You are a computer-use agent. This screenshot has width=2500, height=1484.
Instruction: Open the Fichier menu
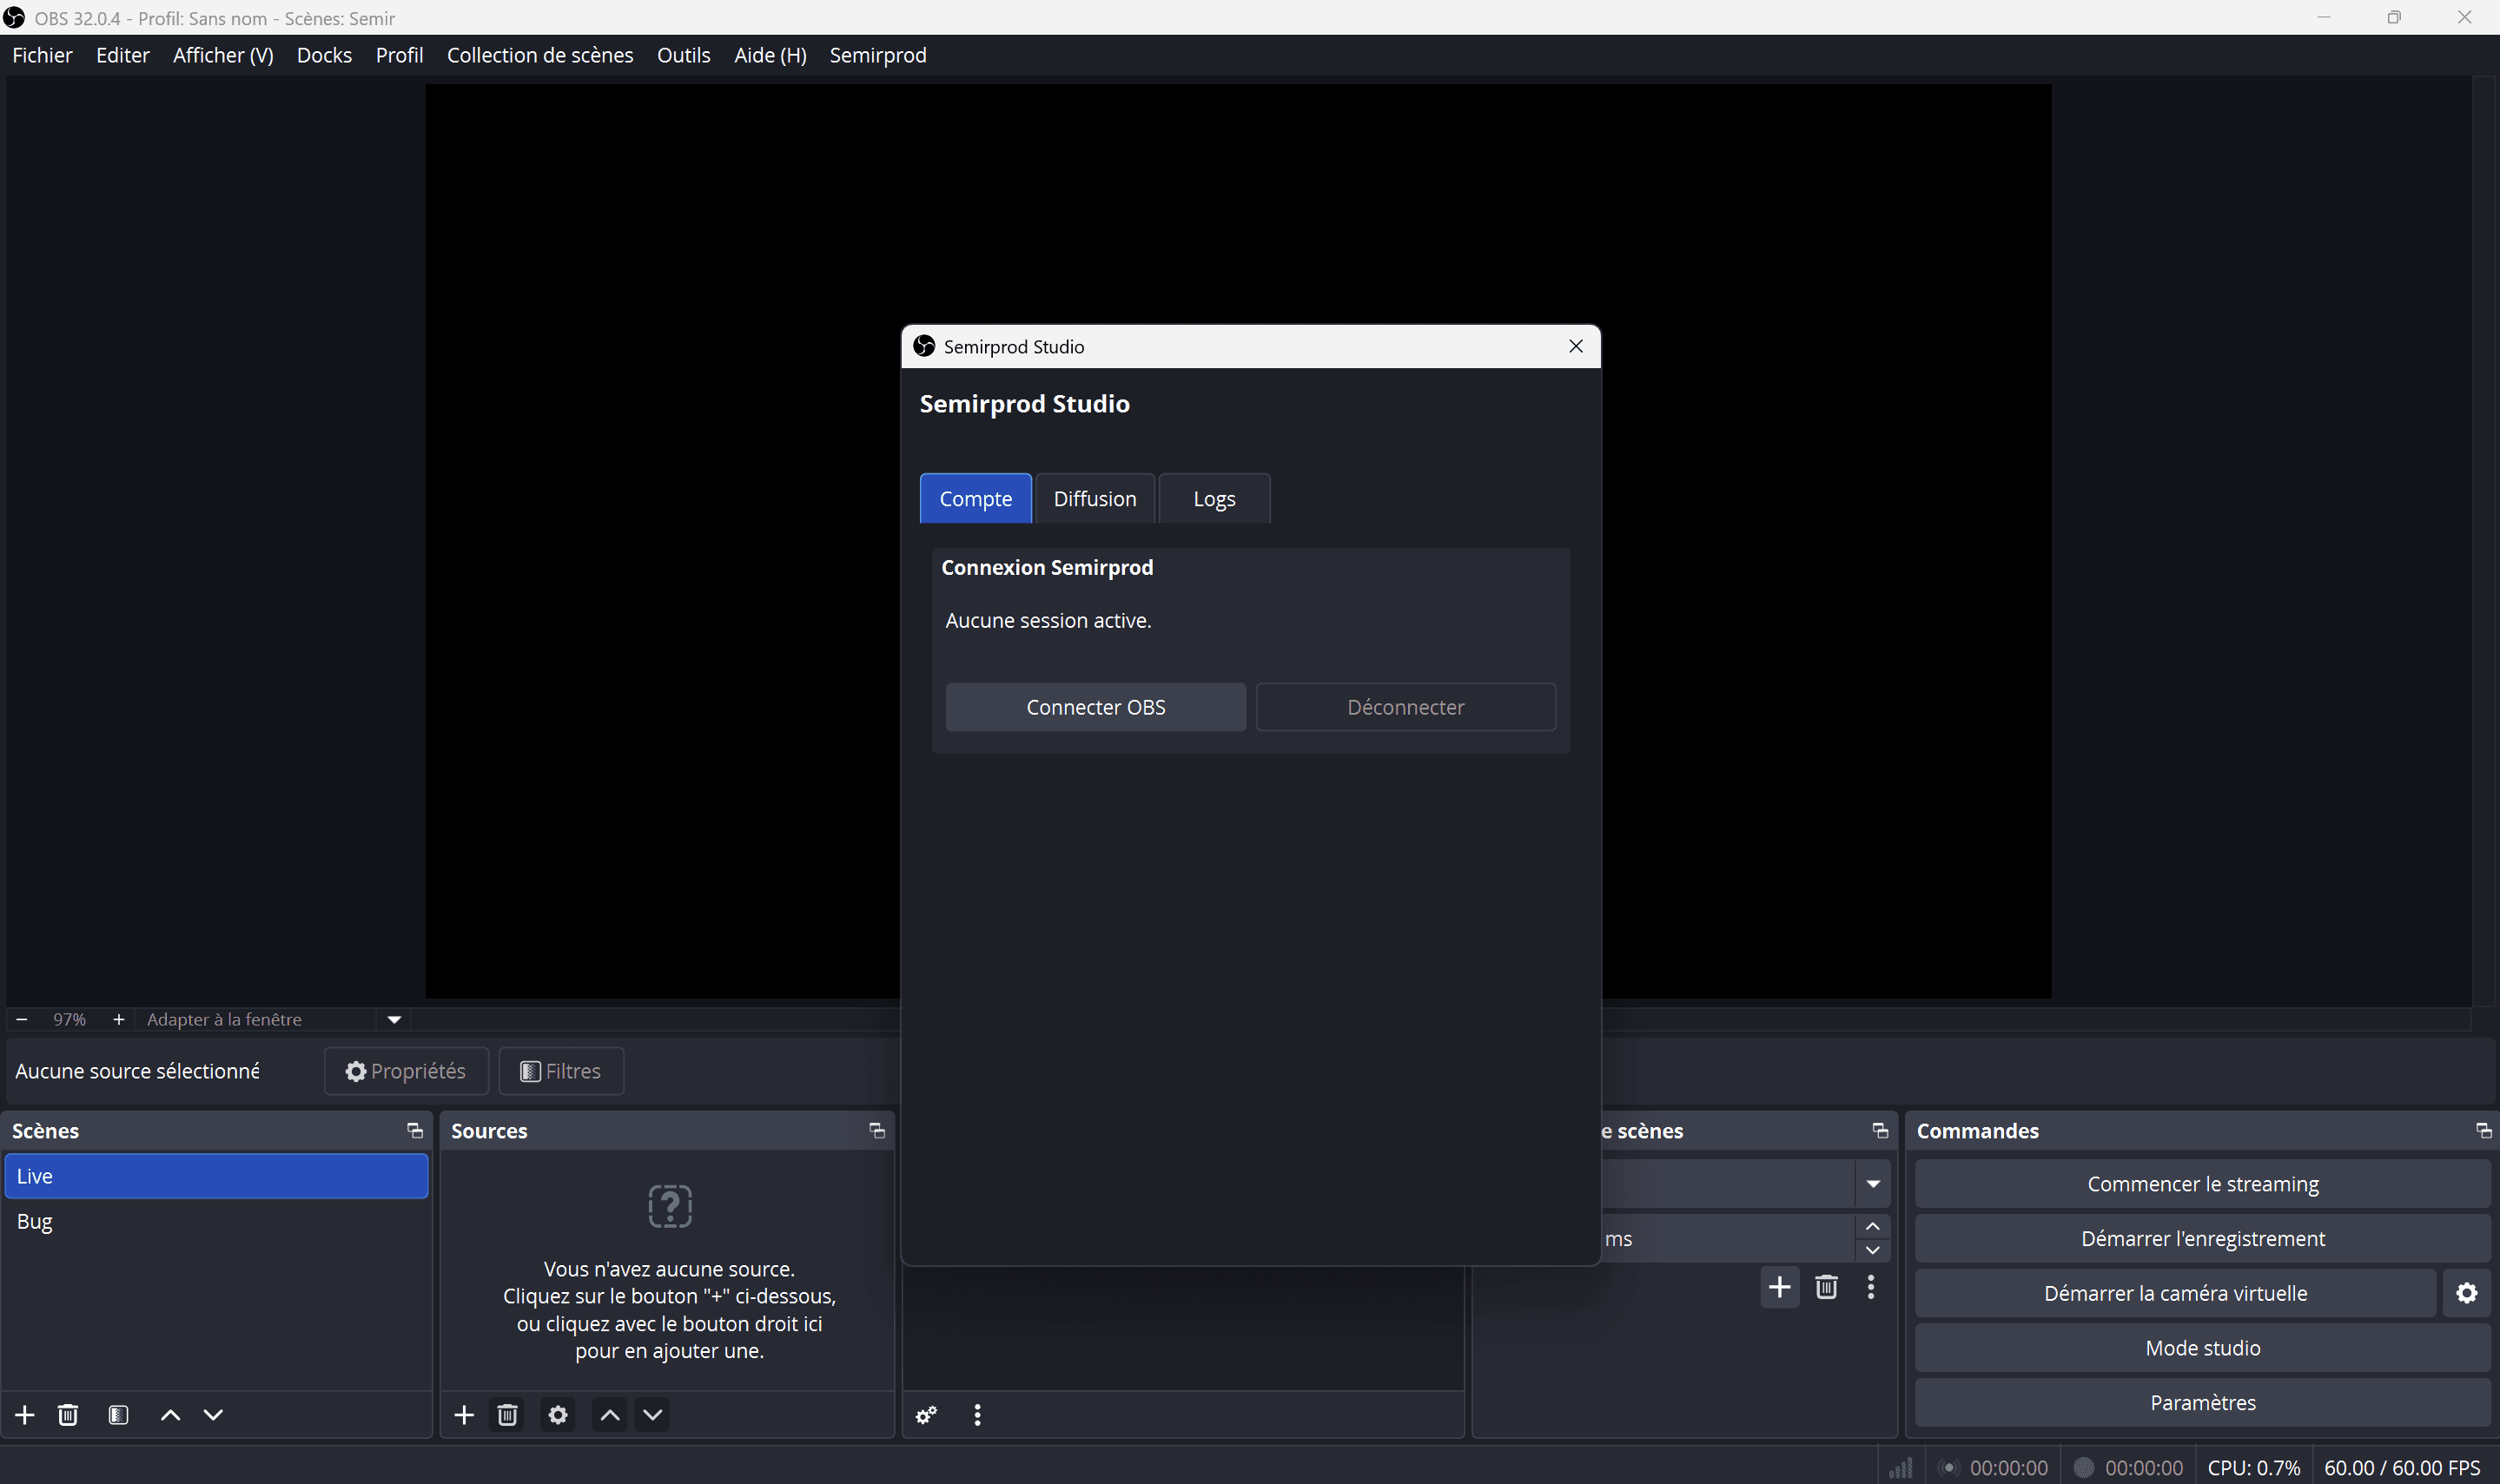42,55
